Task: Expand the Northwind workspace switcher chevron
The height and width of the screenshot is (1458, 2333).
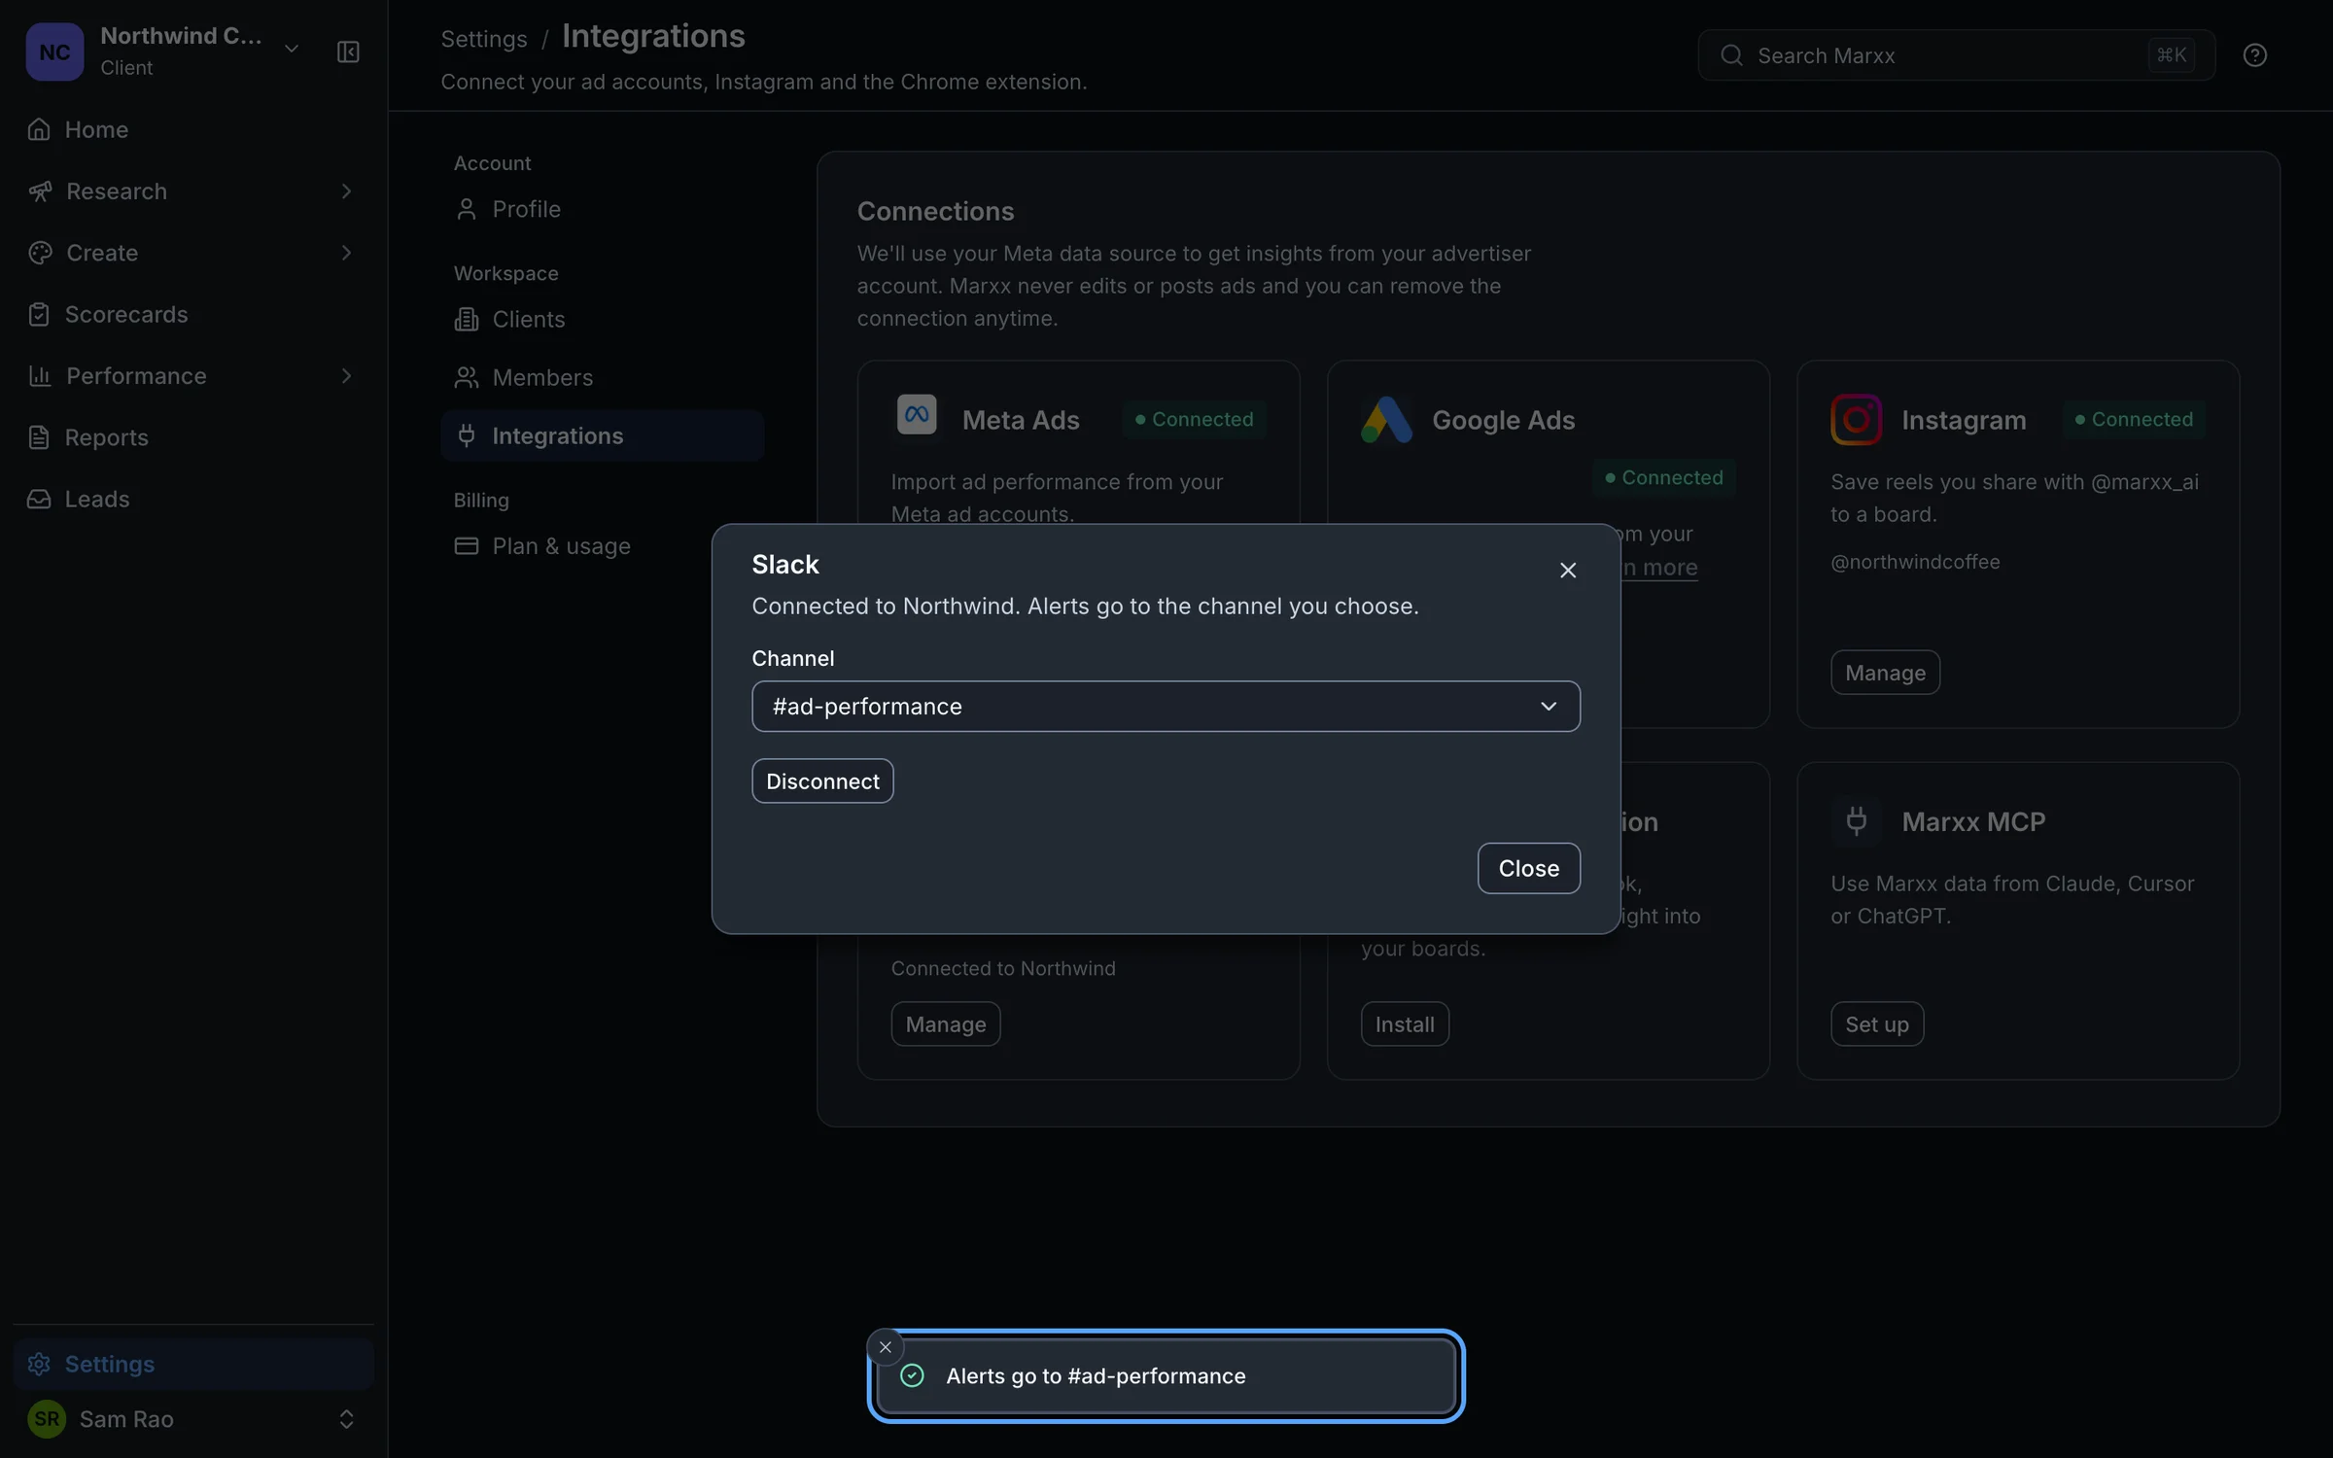Action: 292,49
